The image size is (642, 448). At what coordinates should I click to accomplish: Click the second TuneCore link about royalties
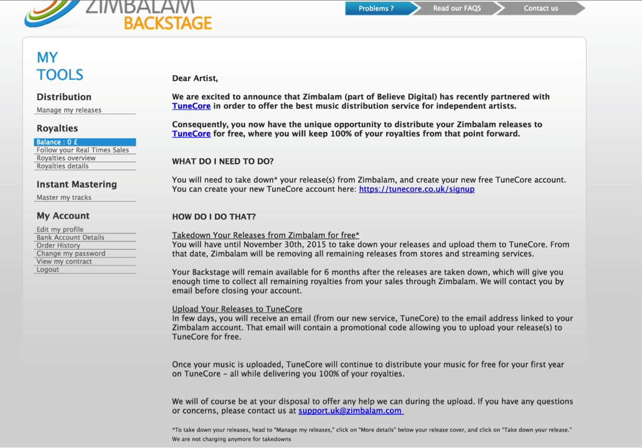point(191,133)
